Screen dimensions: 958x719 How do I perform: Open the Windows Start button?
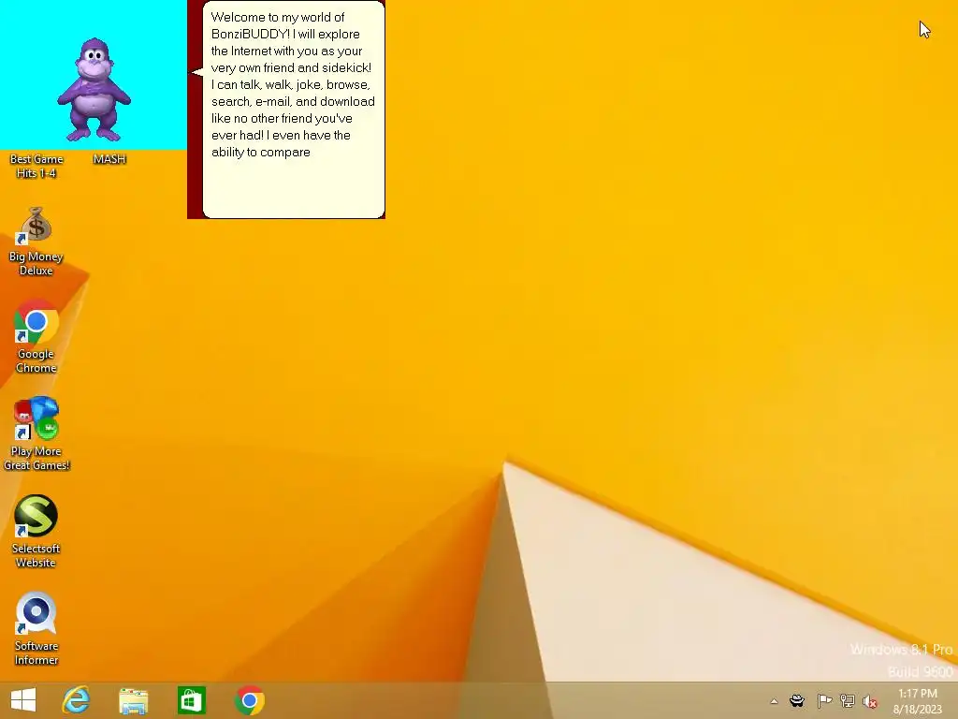(23, 700)
